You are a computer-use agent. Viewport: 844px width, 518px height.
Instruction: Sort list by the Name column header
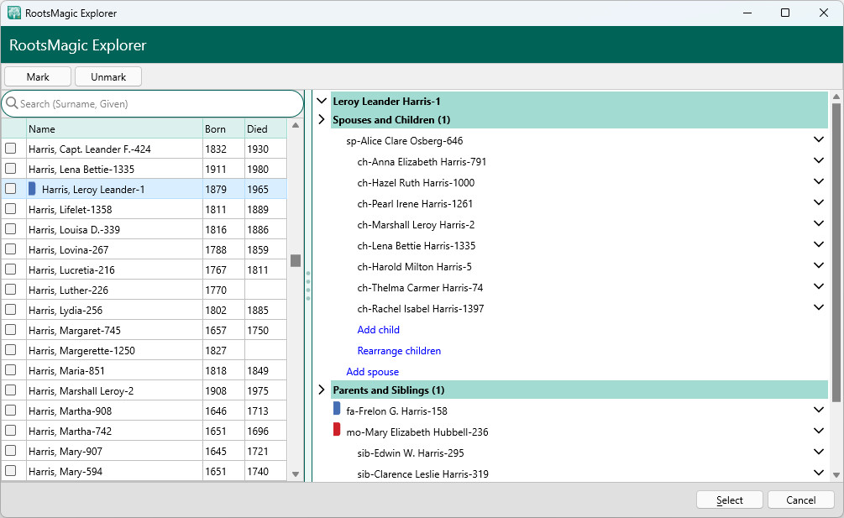pos(114,128)
